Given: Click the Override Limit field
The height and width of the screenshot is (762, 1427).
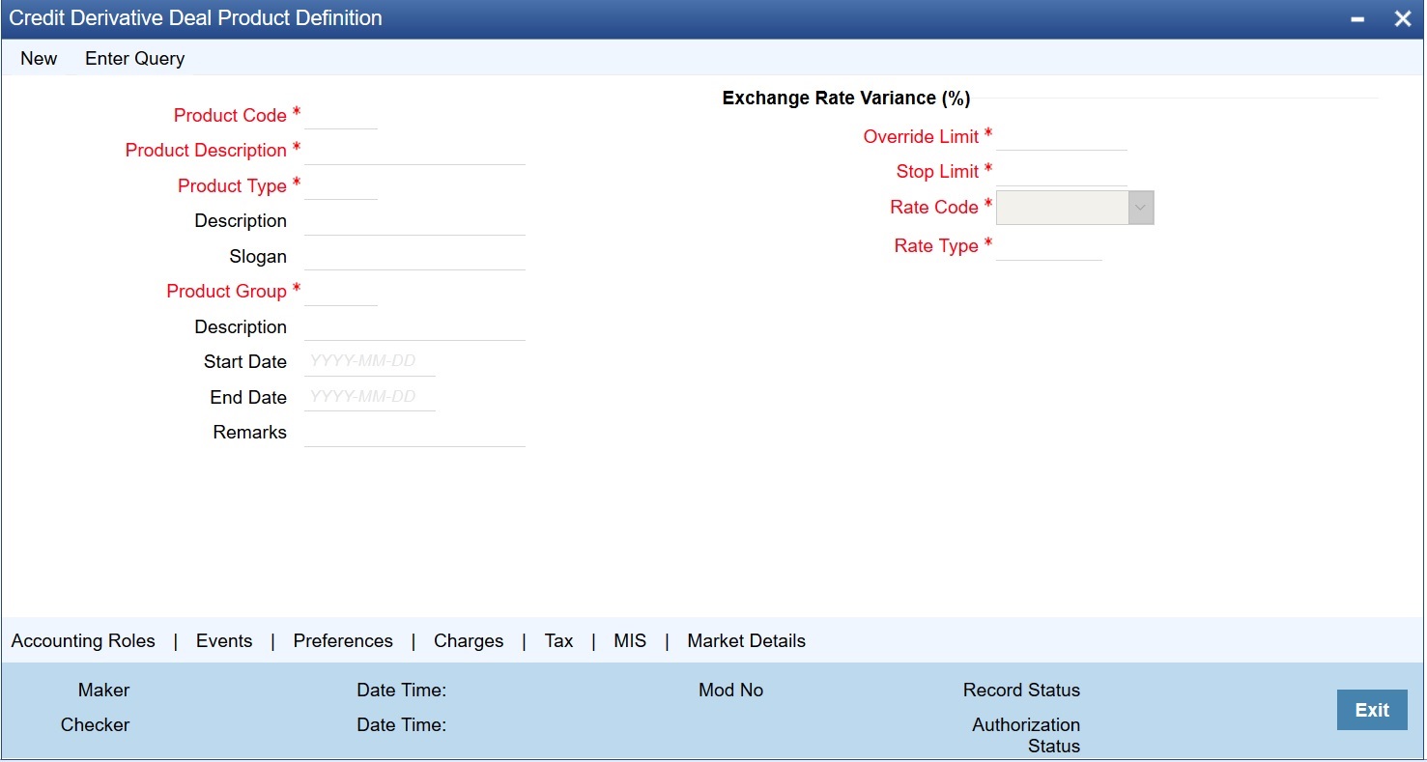Looking at the screenshot, I should (1062, 136).
